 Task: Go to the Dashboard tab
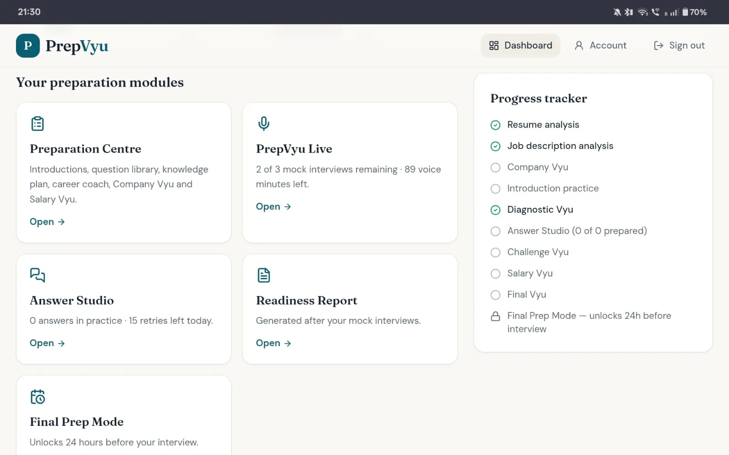point(520,46)
